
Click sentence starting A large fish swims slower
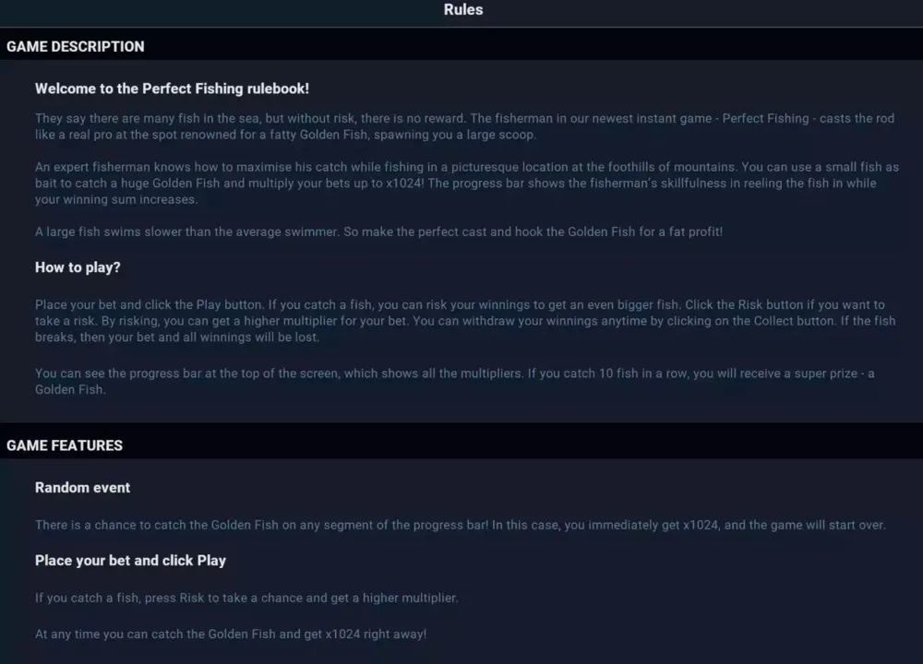point(378,231)
